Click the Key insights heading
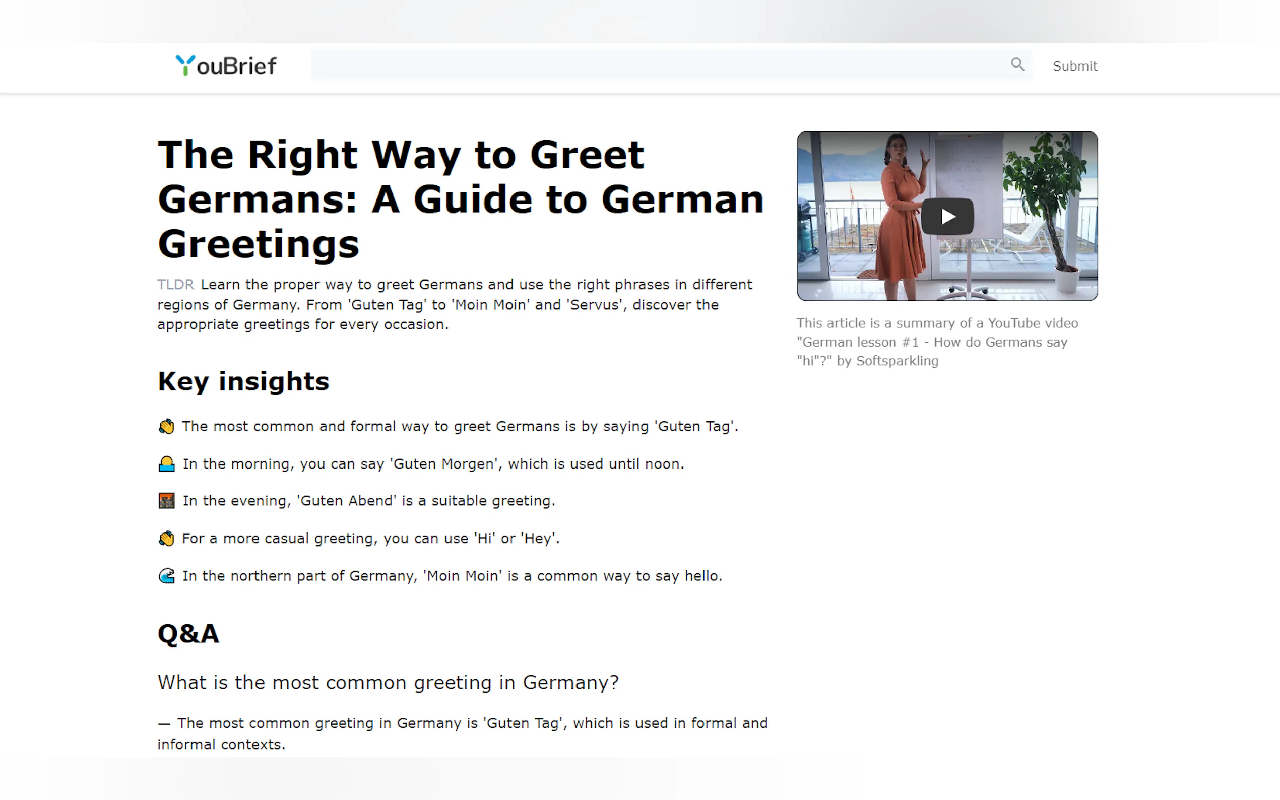The image size is (1280, 800). pyautogui.click(x=243, y=381)
